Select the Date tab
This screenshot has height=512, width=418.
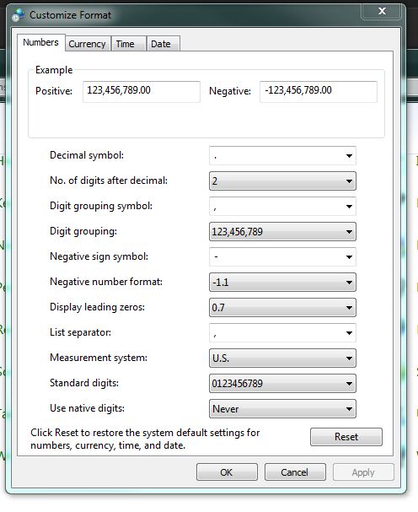pos(161,44)
